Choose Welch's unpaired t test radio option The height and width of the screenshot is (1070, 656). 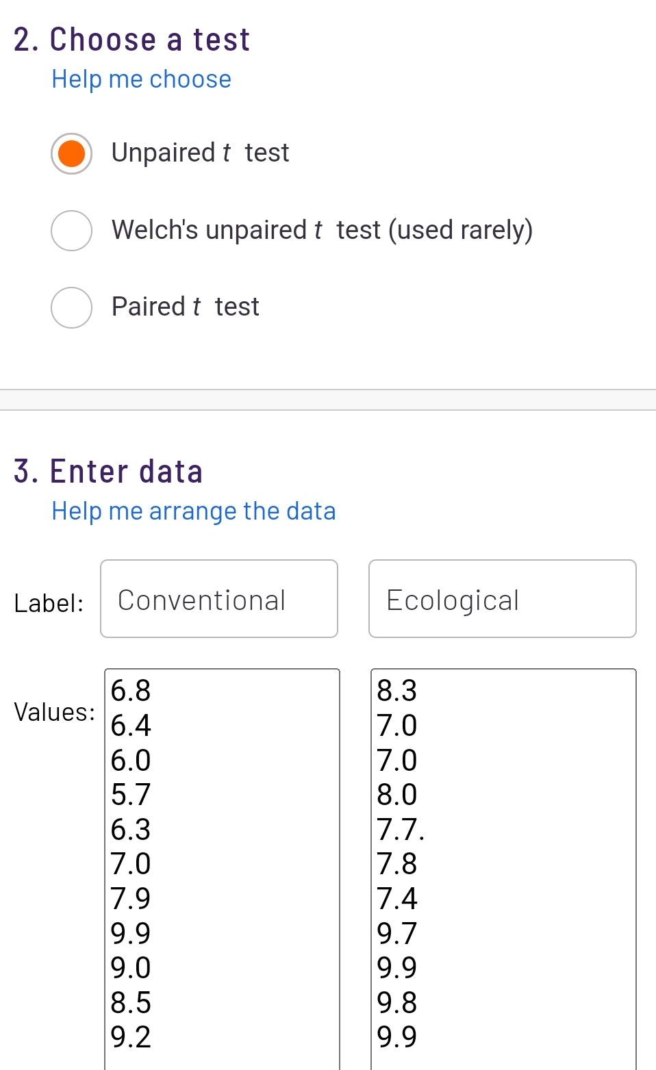pos(71,231)
